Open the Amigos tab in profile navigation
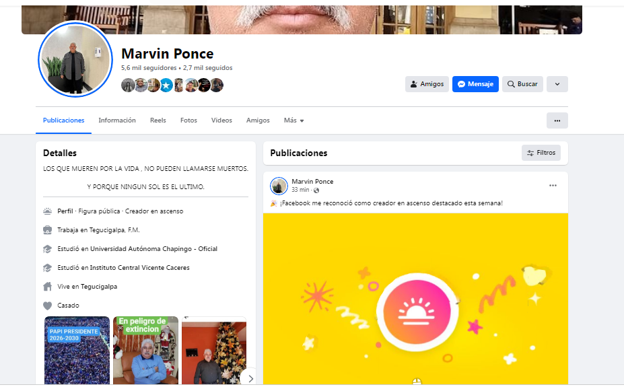The image size is (624, 389). [258, 120]
